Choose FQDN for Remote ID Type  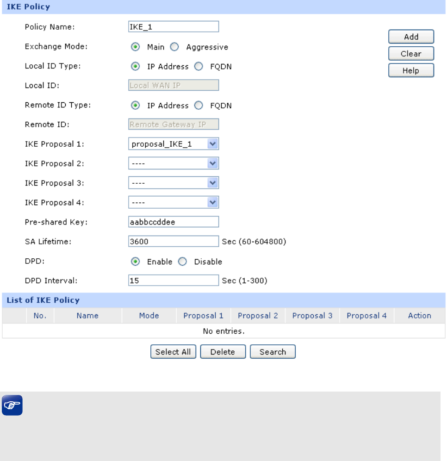point(199,105)
